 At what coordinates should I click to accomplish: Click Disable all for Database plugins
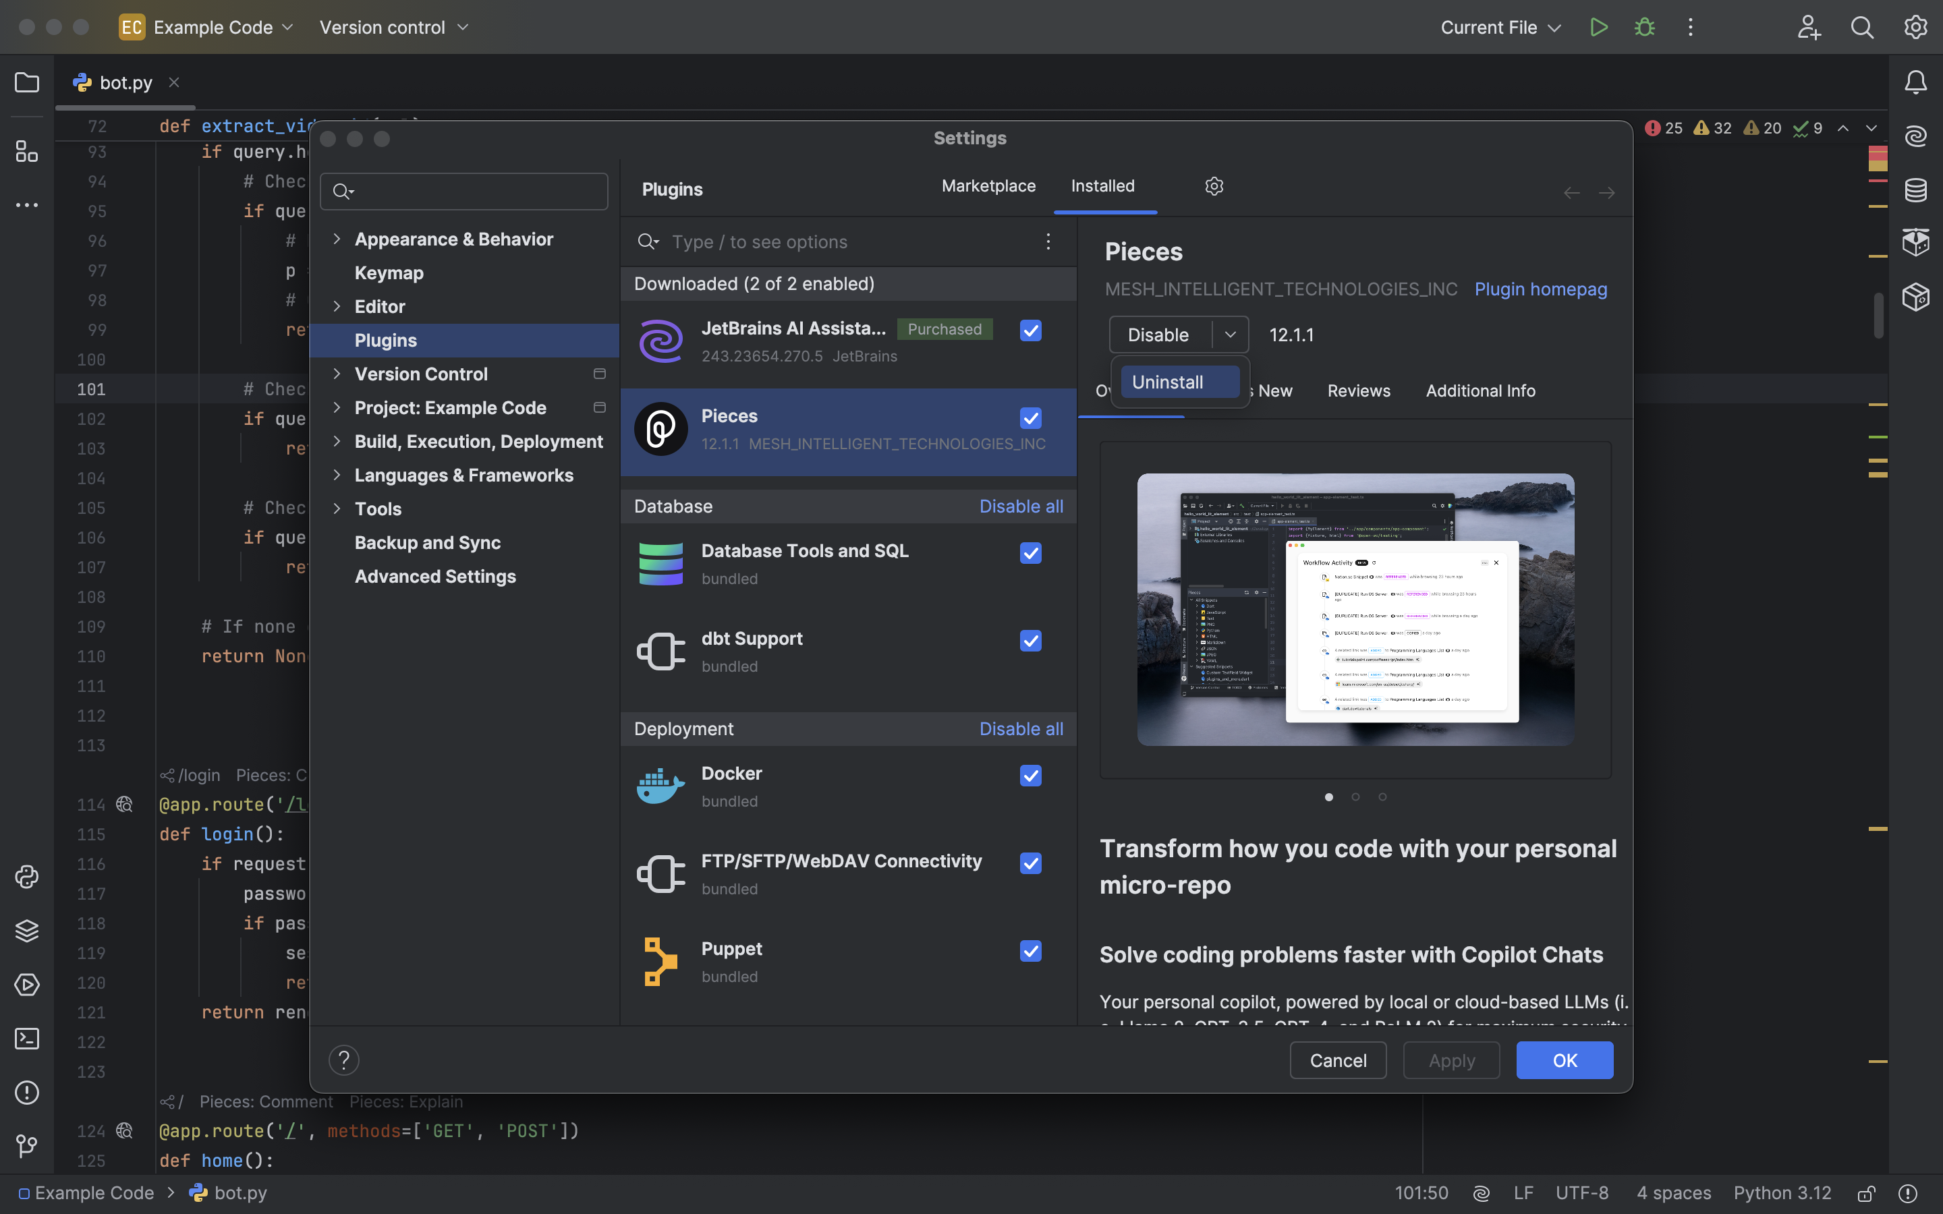(1021, 507)
